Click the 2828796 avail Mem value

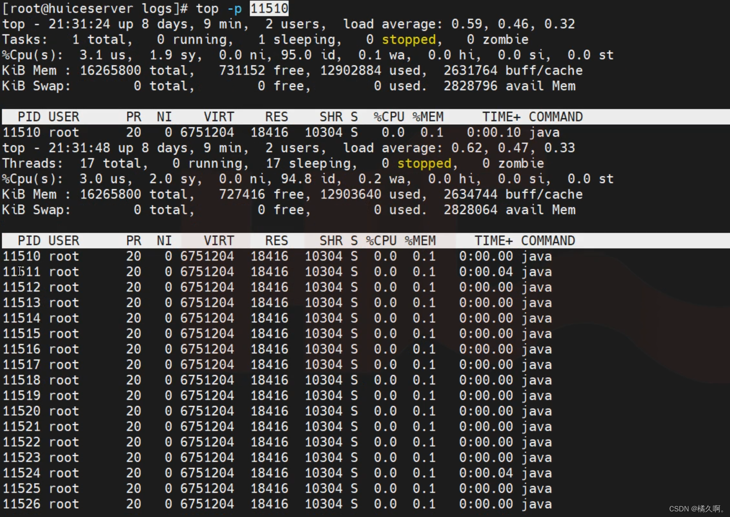[470, 86]
